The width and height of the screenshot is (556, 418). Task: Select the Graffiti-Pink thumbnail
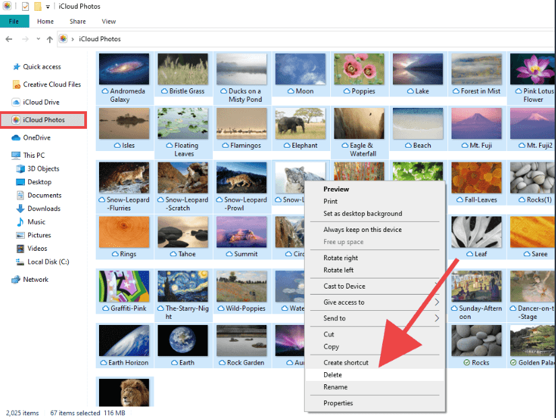click(x=124, y=286)
